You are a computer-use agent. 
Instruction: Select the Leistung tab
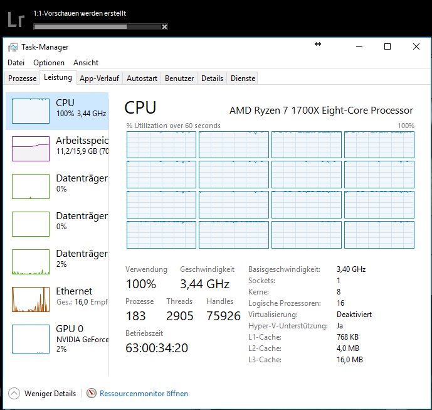(x=58, y=77)
